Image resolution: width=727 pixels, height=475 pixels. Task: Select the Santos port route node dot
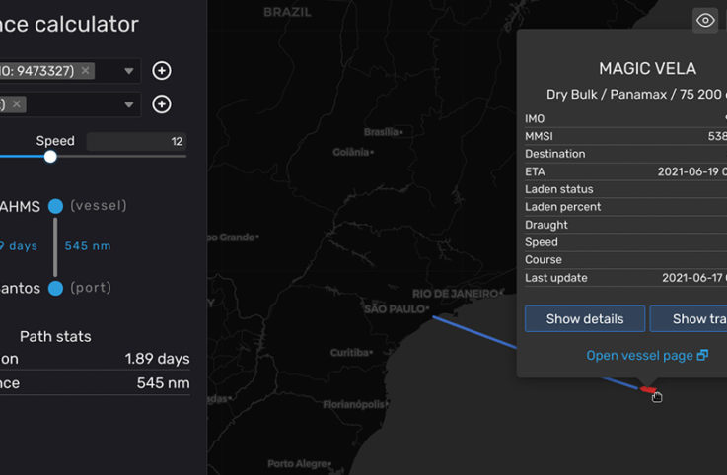tap(55, 288)
